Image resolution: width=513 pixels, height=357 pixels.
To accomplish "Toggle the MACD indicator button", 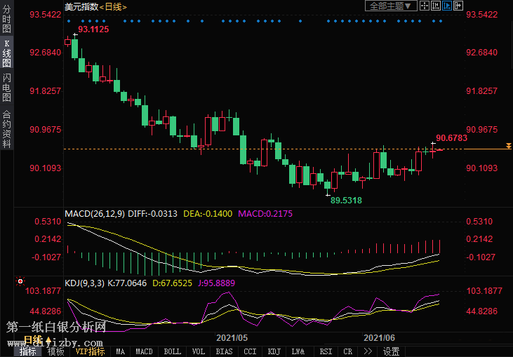I will 144,351.
